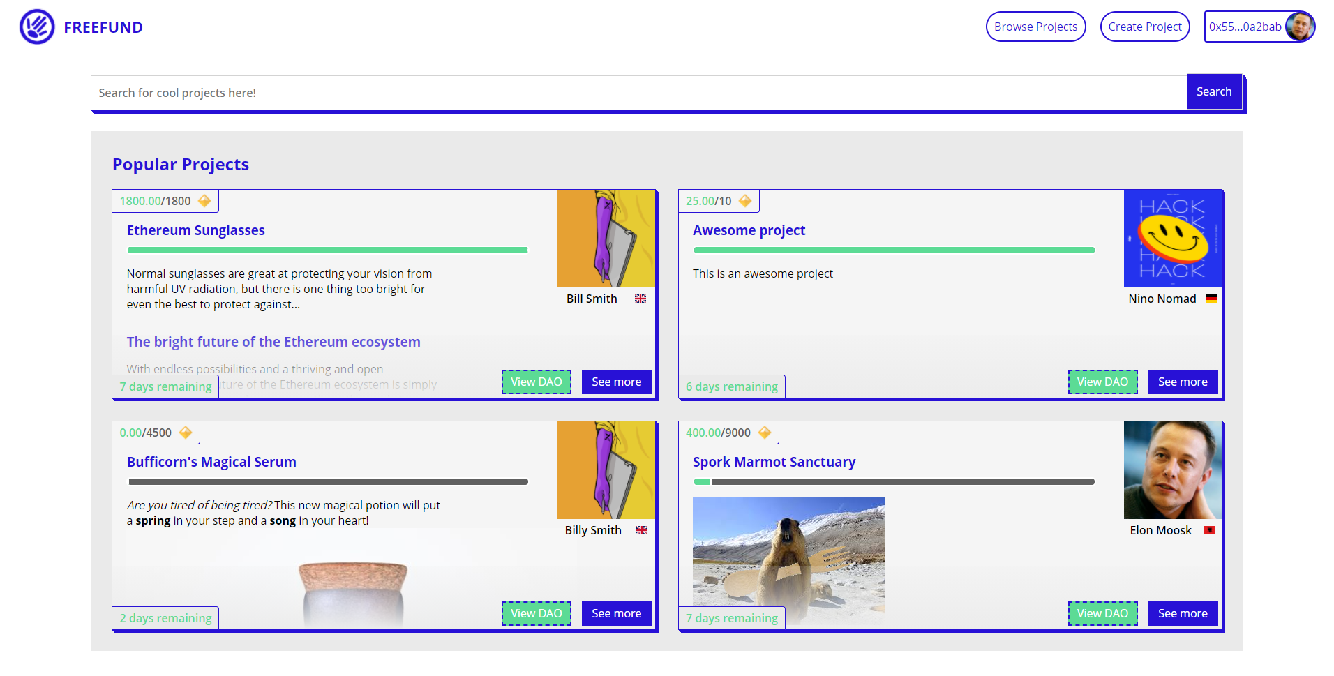Open Spork Marmot Sanctuary title
The image size is (1334, 676).
coord(774,462)
